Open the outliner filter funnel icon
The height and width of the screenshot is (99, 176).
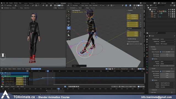coord(171,5)
